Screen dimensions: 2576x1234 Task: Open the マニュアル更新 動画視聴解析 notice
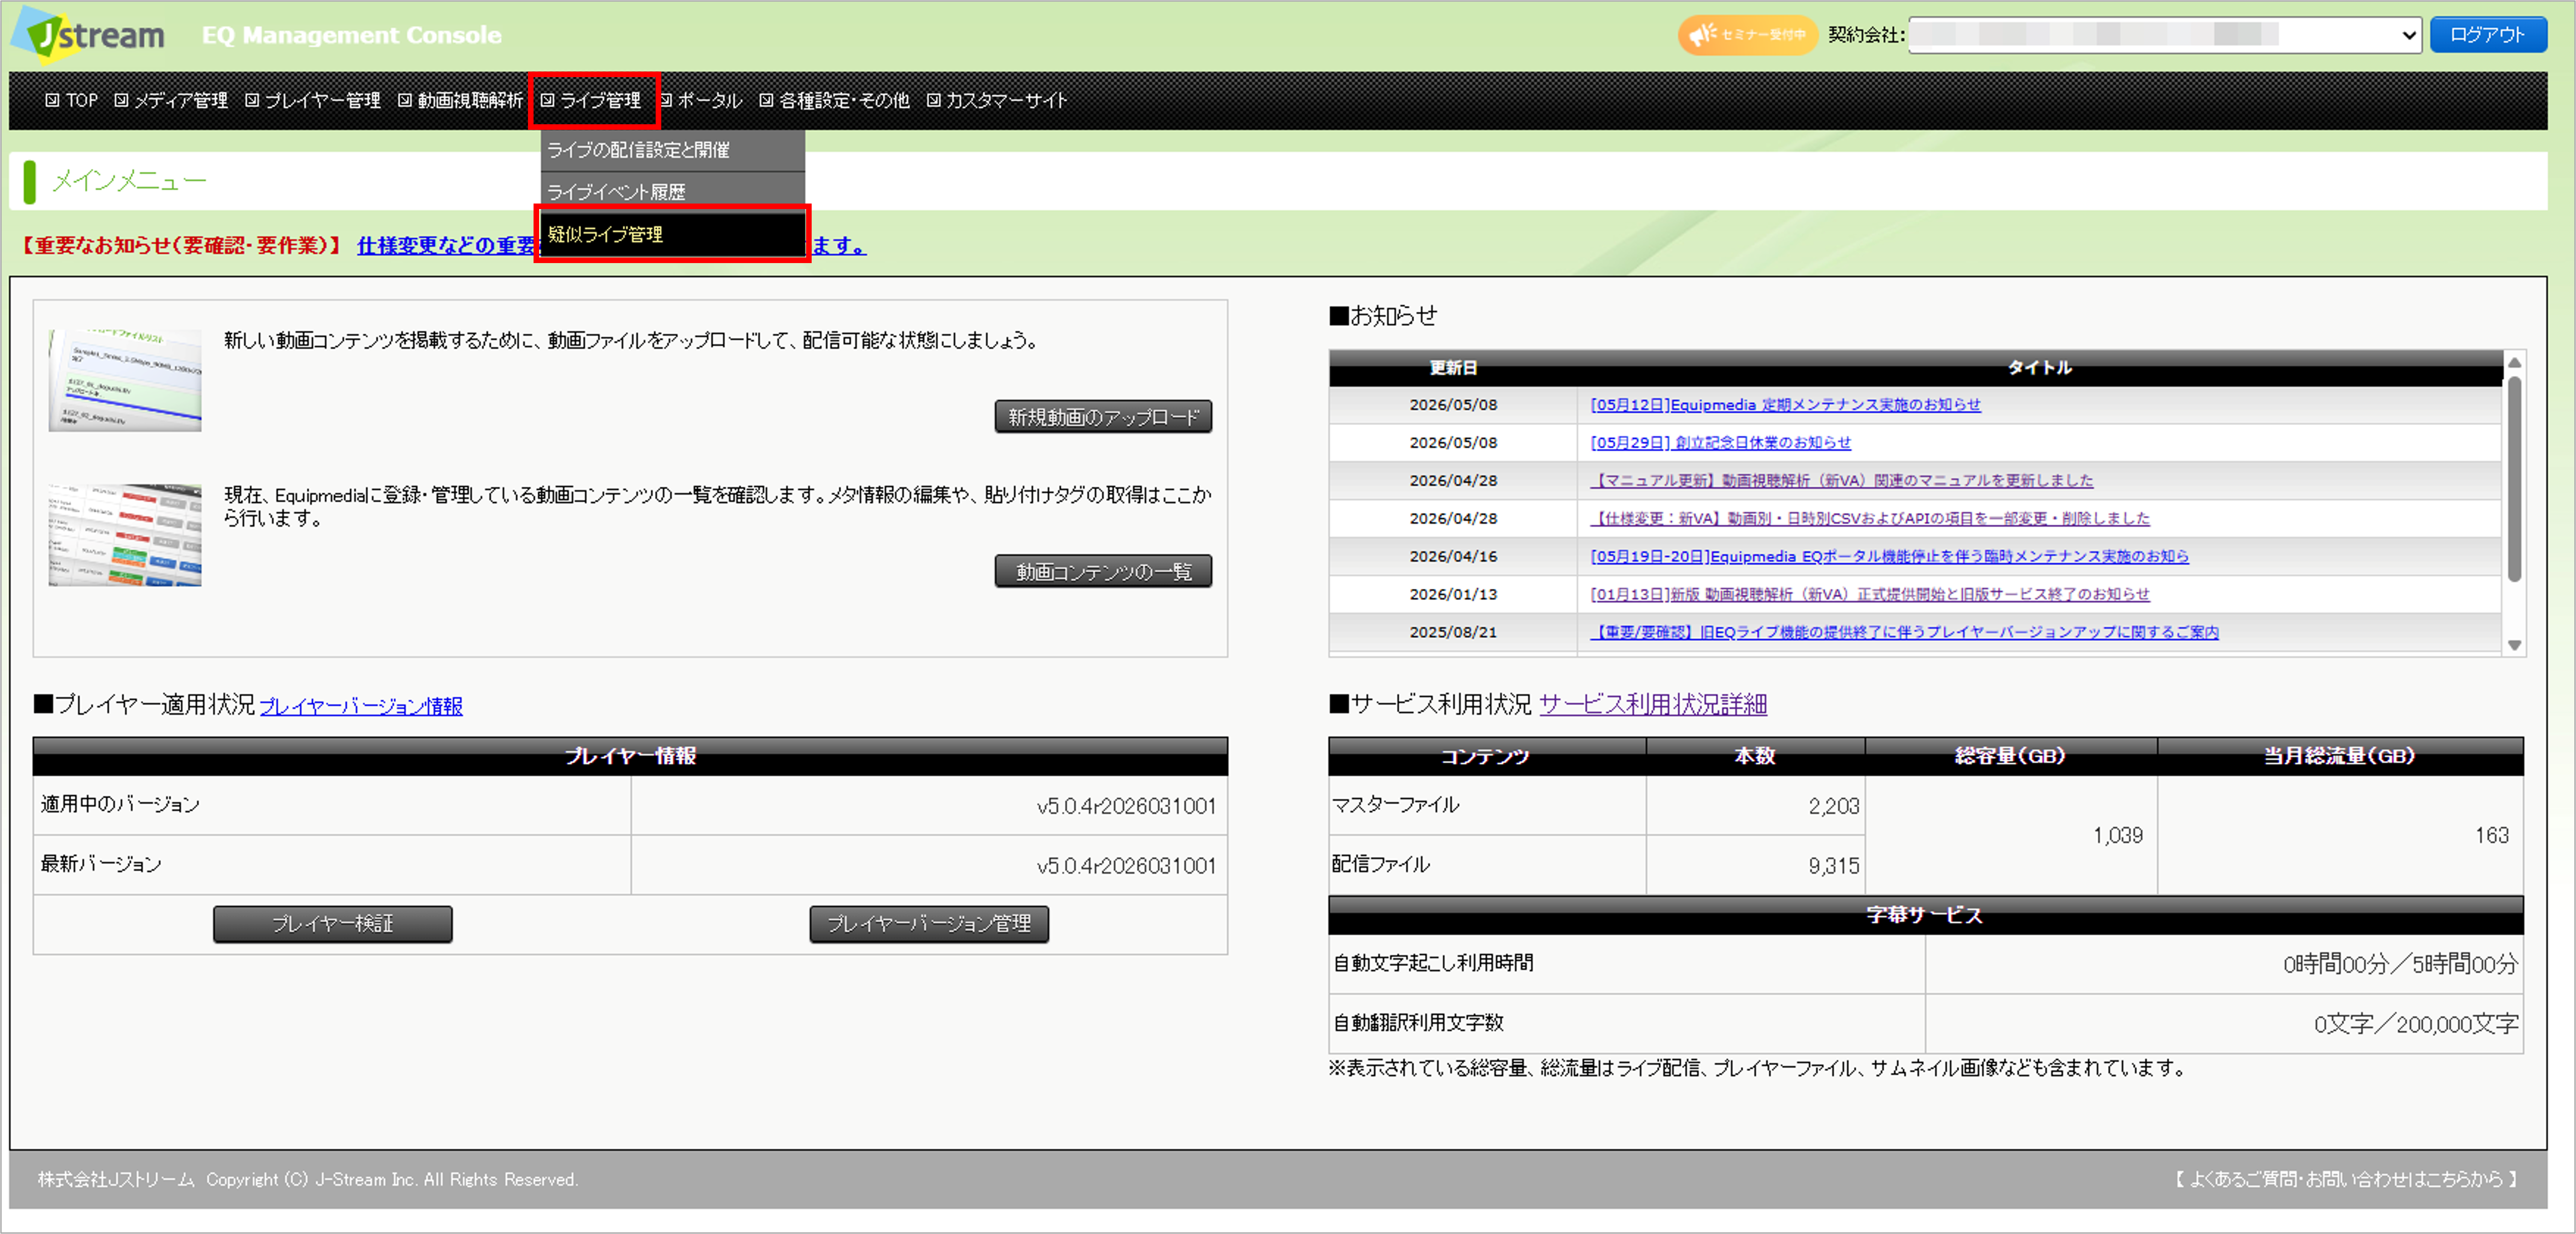[x=1841, y=481]
